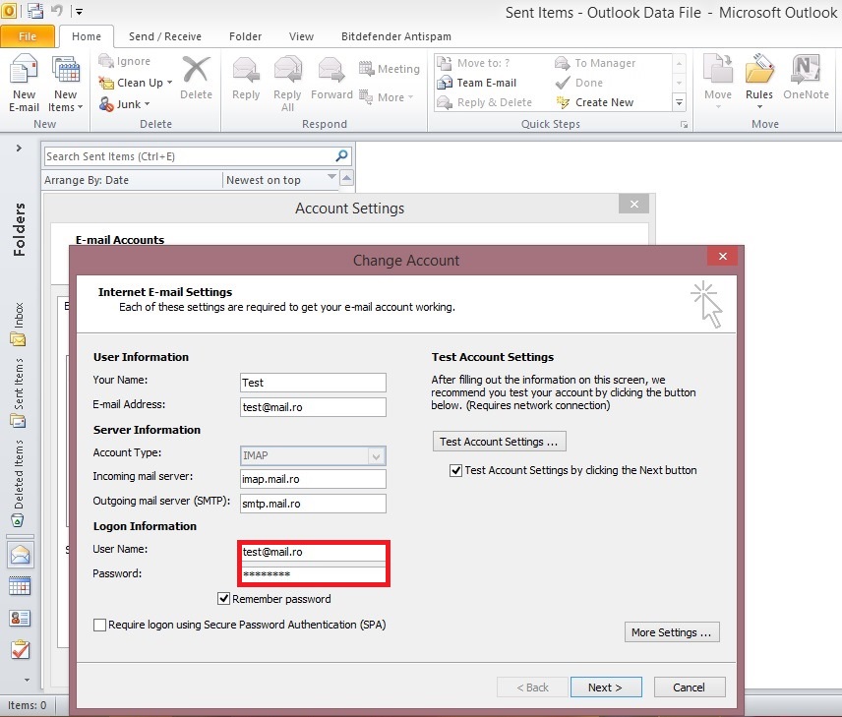Open More Settings
Image resolution: width=842 pixels, height=717 pixels.
(x=672, y=632)
